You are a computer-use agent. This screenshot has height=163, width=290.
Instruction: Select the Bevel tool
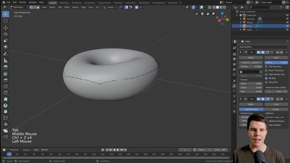(5, 80)
